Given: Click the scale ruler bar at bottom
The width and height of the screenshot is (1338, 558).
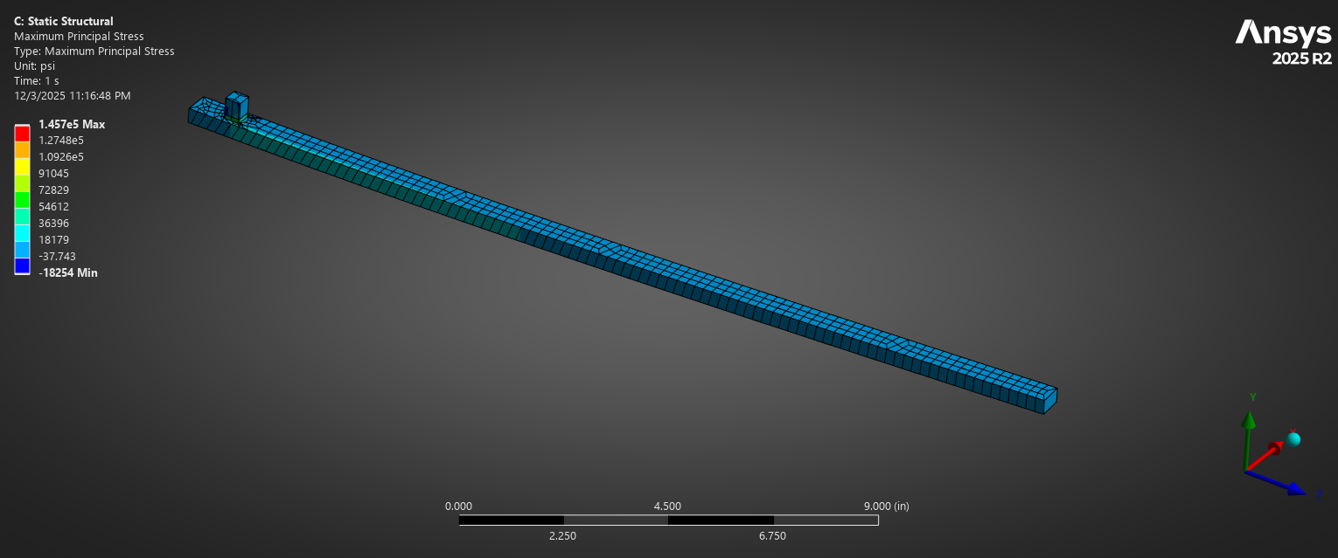Looking at the screenshot, I should [668, 520].
